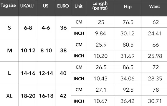167x106 pixels.
Task: Select UK/AU size 10-12 cell
Action: (28, 50)
